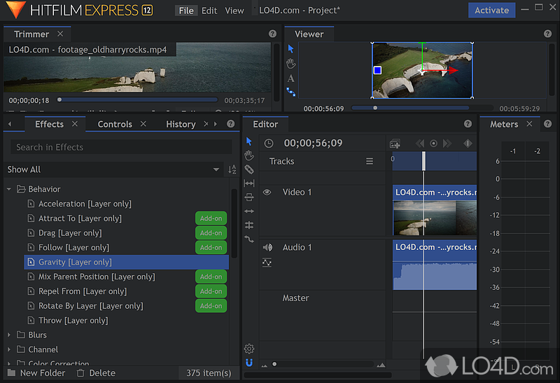The height and width of the screenshot is (383, 560).
Task: Select the Viewer selection arrow tool
Action: tap(290, 48)
